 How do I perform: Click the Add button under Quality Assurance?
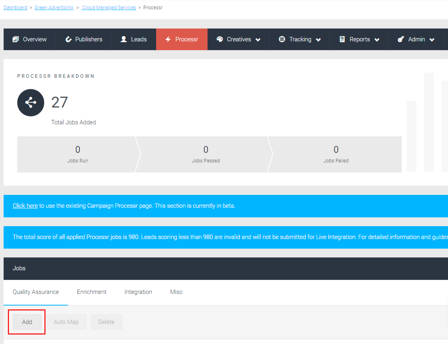tap(26, 322)
